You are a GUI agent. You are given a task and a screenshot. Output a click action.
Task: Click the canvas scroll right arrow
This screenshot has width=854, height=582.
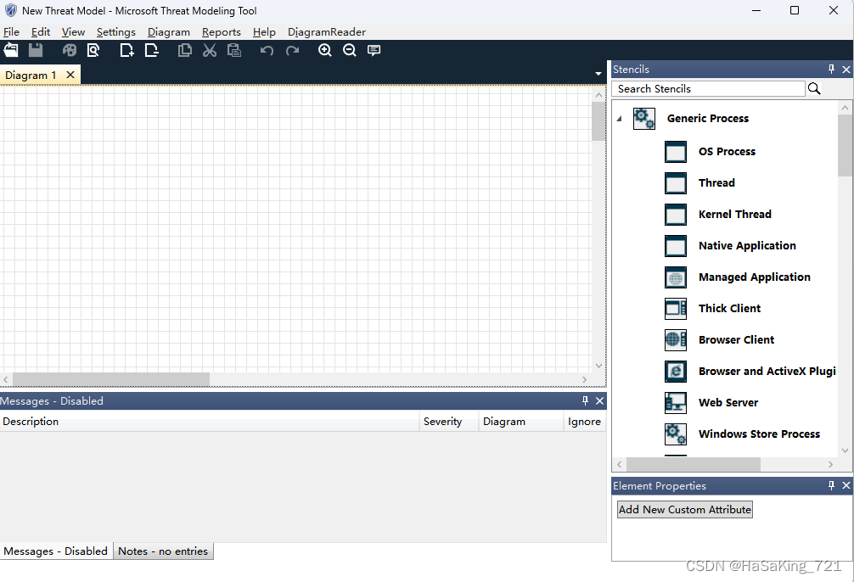pos(584,379)
